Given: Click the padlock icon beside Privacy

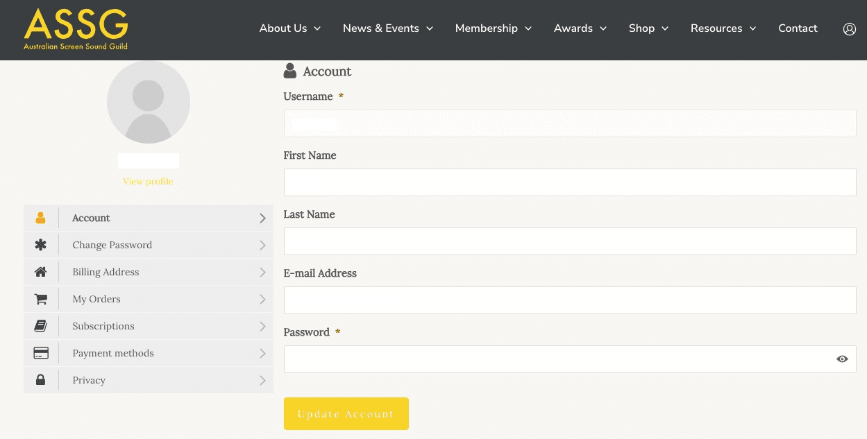Looking at the screenshot, I should tap(40, 380).
